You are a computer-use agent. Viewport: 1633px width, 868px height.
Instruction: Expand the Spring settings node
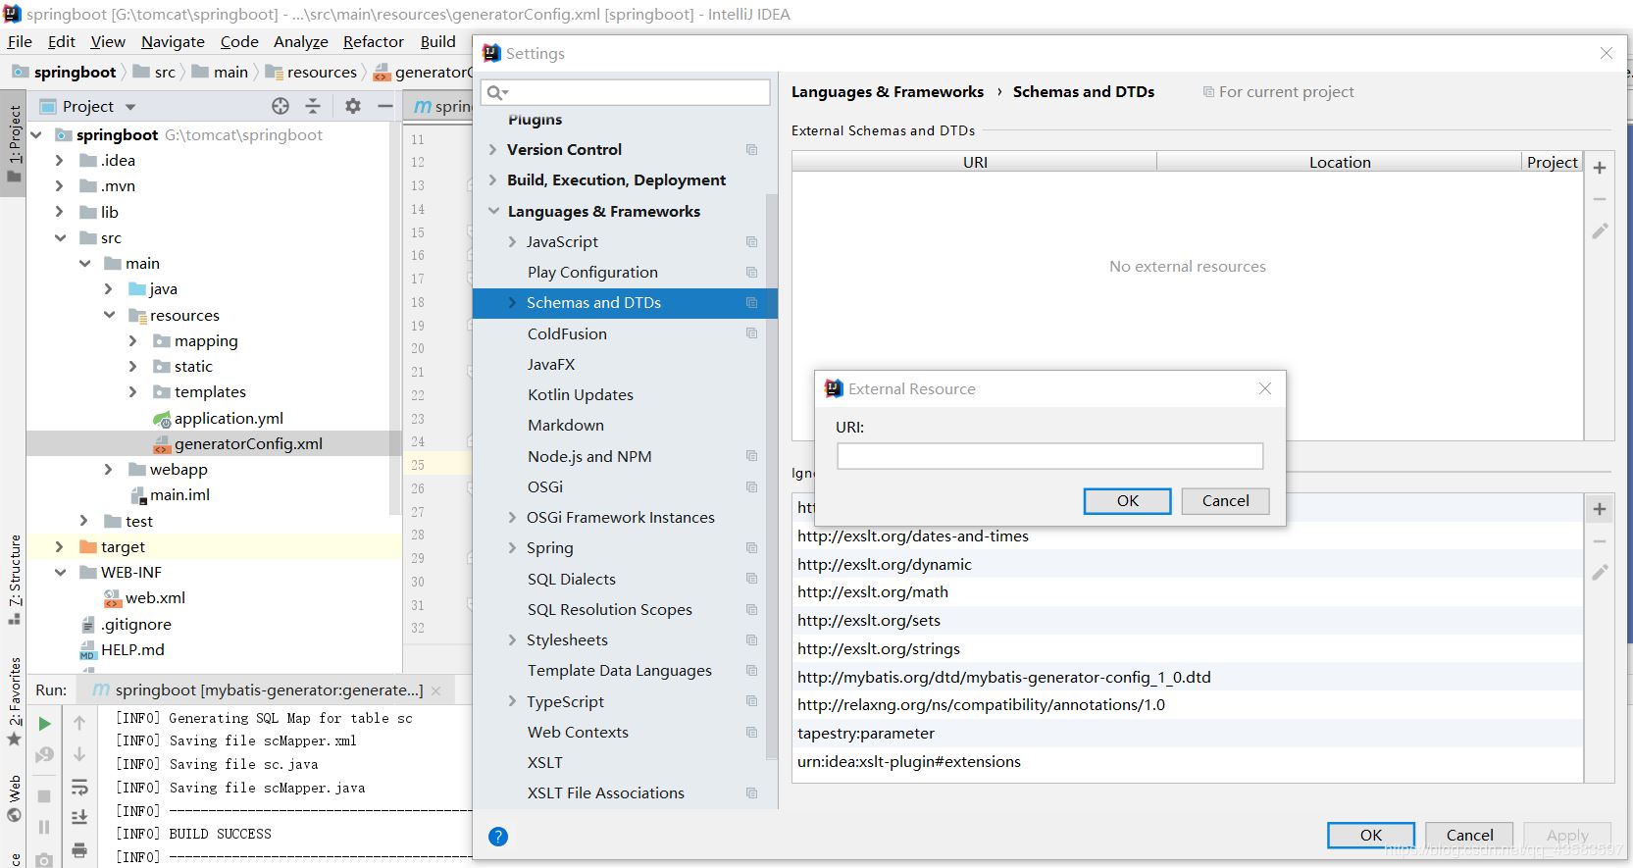pyautogui.click(x=512, y=548)
